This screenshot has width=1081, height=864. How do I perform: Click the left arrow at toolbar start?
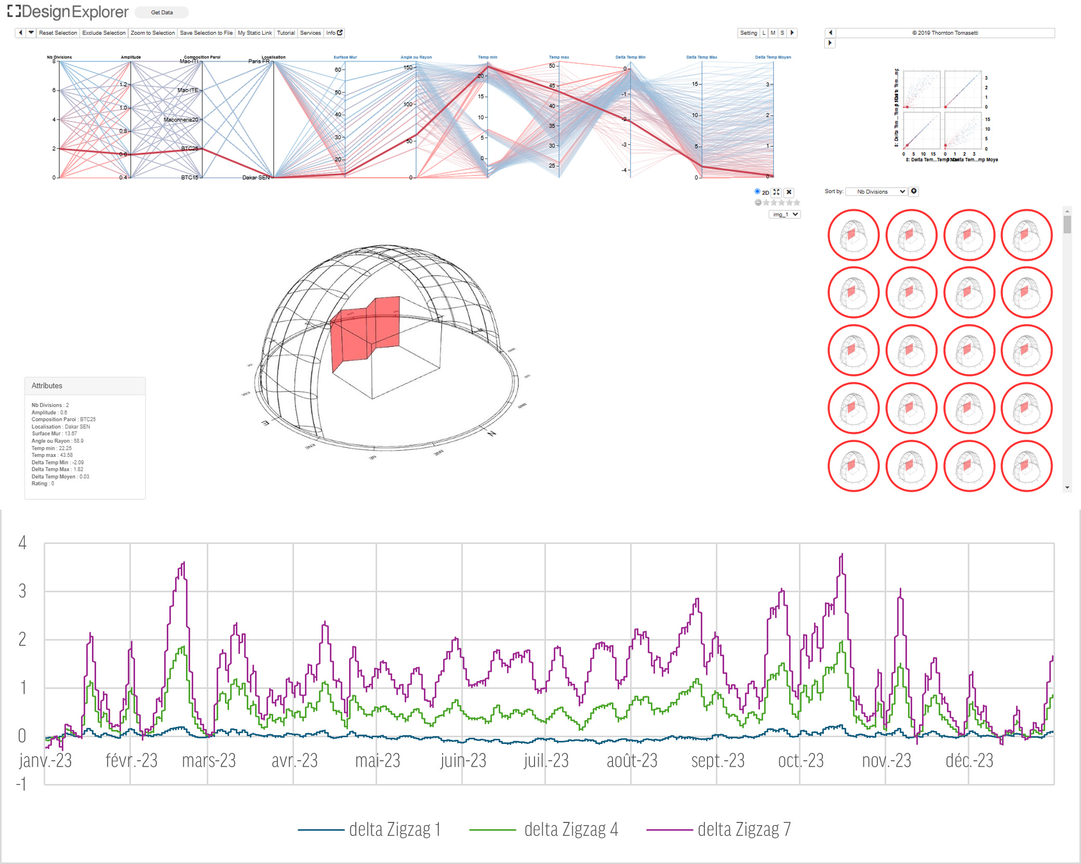(20, 33)
